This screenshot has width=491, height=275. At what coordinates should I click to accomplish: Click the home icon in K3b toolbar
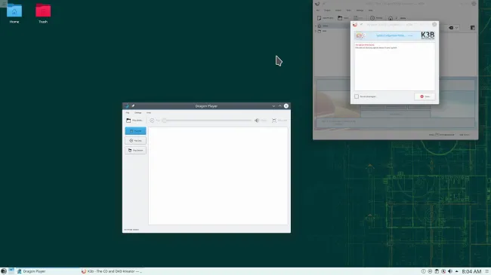click(391, 18)
